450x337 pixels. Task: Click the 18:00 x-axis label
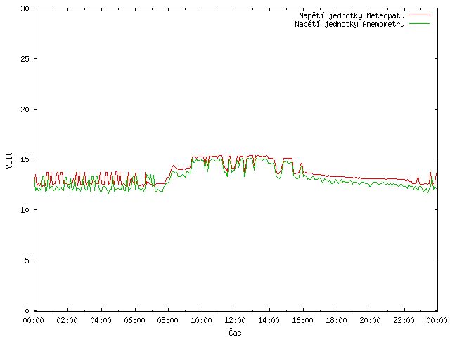(x=336, y=320)
